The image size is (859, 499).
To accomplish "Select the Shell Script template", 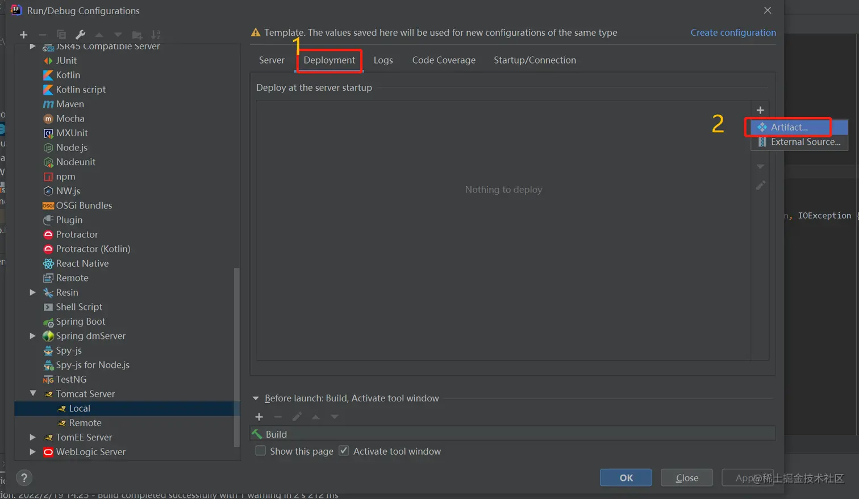I will click(79, 307).
